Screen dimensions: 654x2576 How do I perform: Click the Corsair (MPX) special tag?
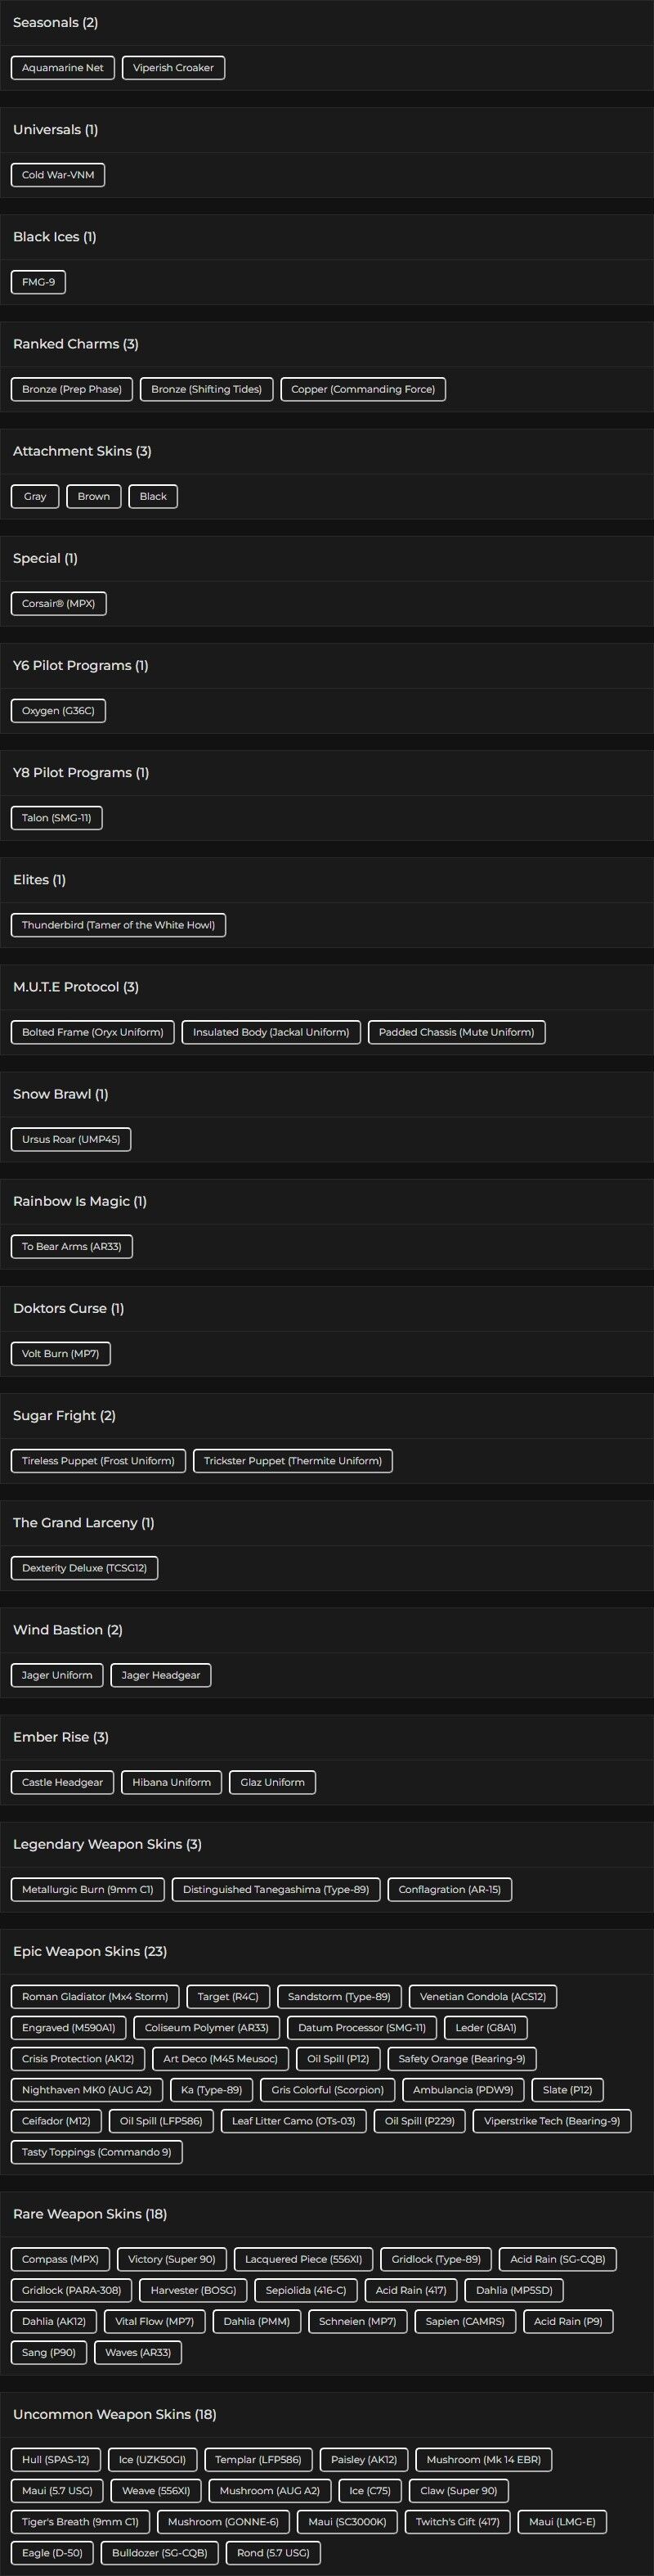58,604
